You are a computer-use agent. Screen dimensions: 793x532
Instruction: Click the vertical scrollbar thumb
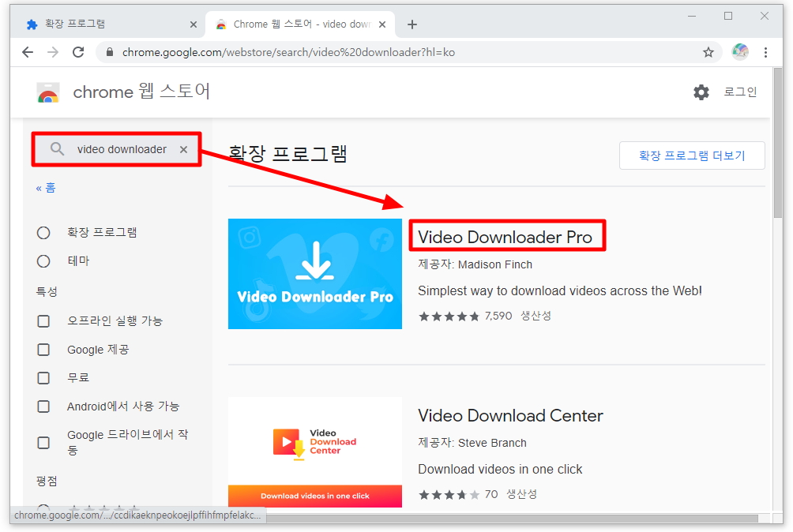tap(778, 143)
